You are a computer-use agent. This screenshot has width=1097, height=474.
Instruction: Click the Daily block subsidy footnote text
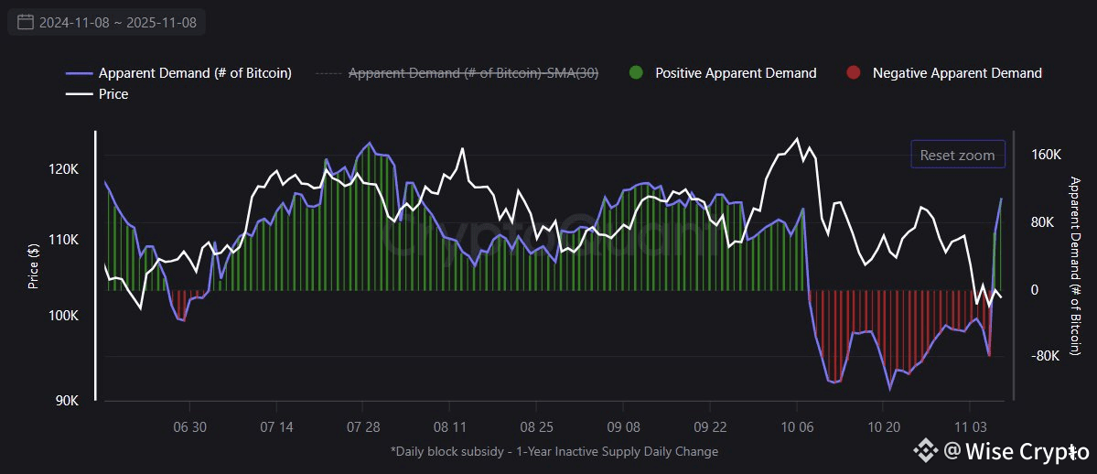(554, 452)
